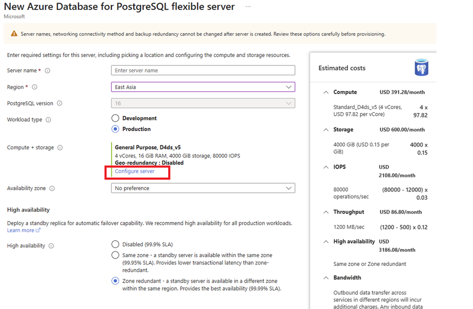Click the 1200 MB/sec throughput value
The image size is (473, 309).
click(x=349, y=227)
